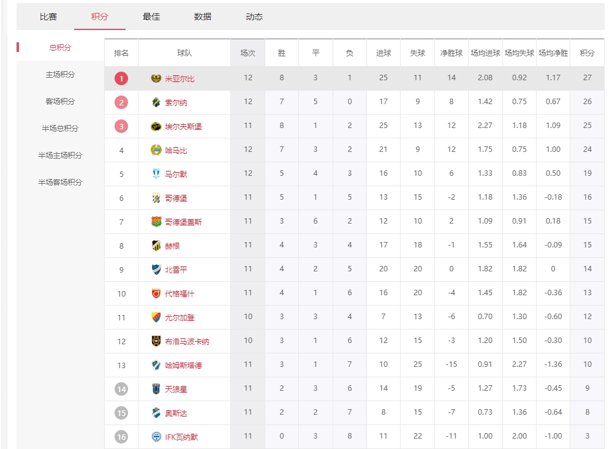Click the 马尔默 team crest icon
This screenshot has height=449, width=612.
(156, 174)
